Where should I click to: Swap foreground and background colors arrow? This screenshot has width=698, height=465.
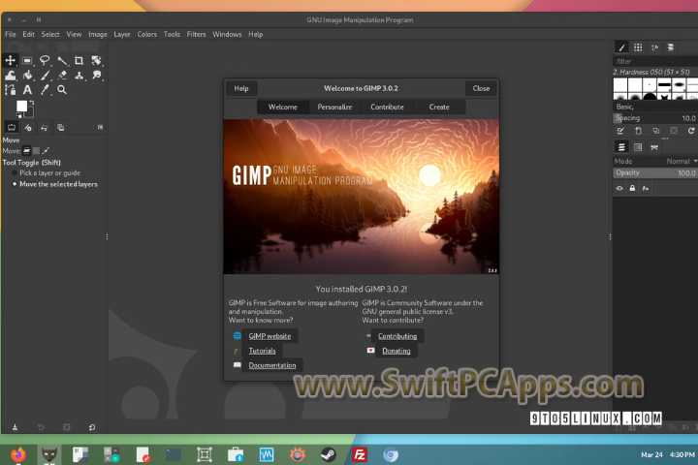click(x=32, y=103)
